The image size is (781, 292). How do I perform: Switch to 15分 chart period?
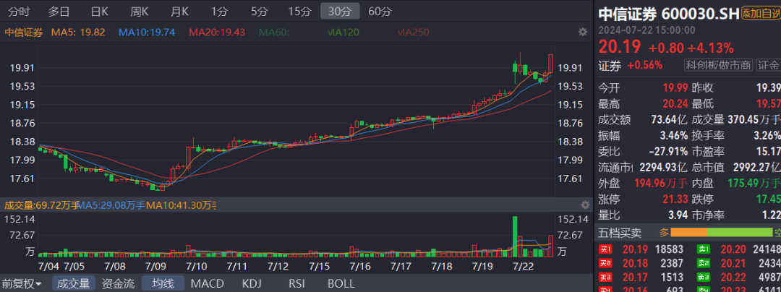299,11
